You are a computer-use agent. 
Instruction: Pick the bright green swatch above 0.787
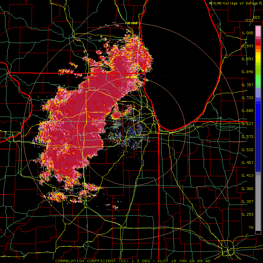coord(258,80)
